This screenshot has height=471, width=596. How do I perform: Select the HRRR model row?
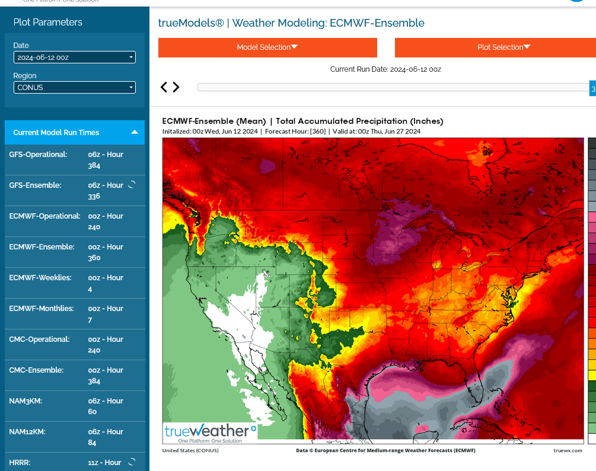tap(75, 462)
